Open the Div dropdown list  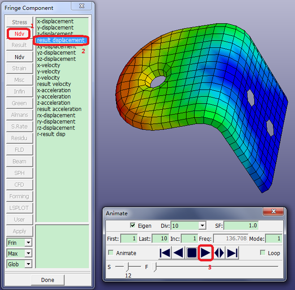click(x=202, y=226)
